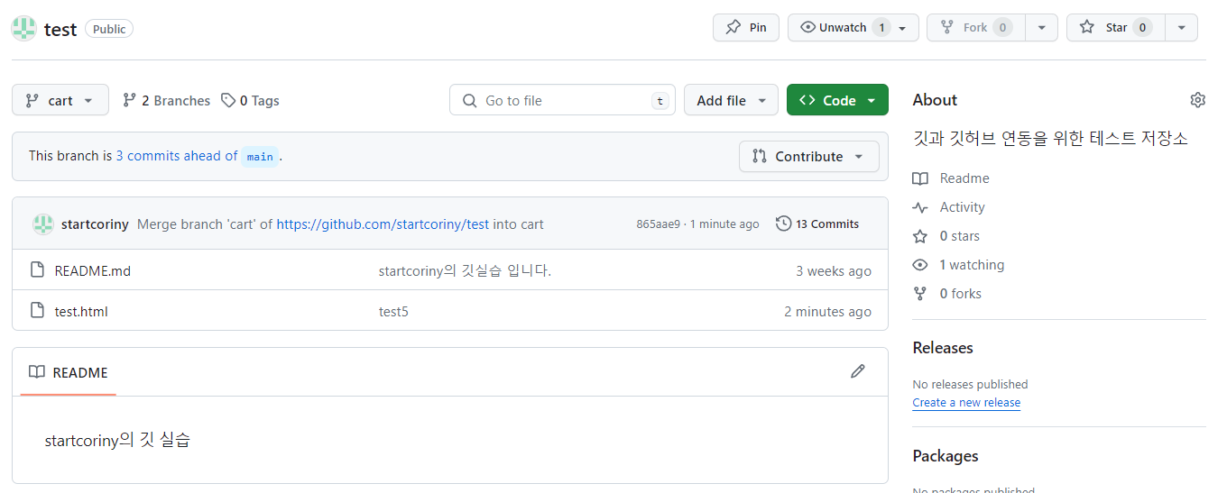Click Create a new release link
Image resolution: width=1227 pixels, height=493 pixels.
(x=966, y=403)
